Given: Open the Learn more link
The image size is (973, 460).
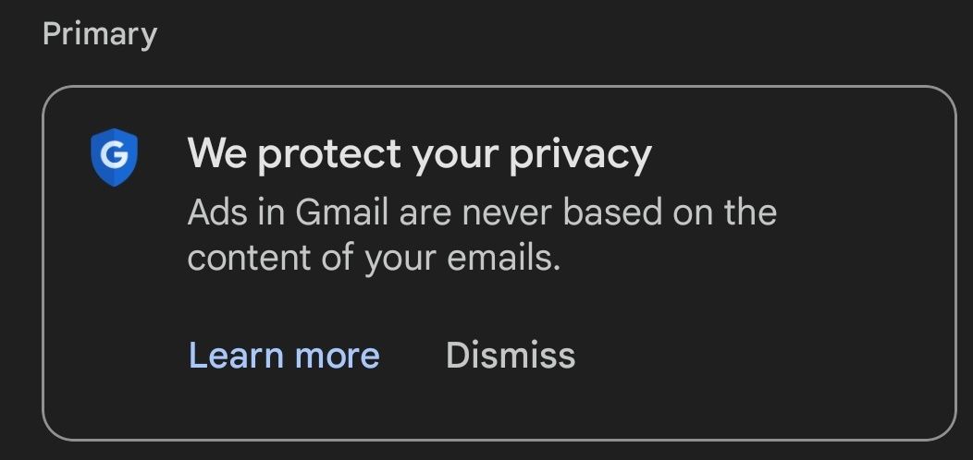Looking at the screenshot, I should coord(284,356).
